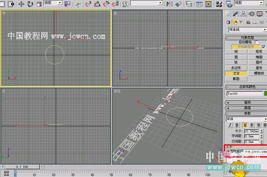Select the Geometry category icon

(x=228, y=22)
